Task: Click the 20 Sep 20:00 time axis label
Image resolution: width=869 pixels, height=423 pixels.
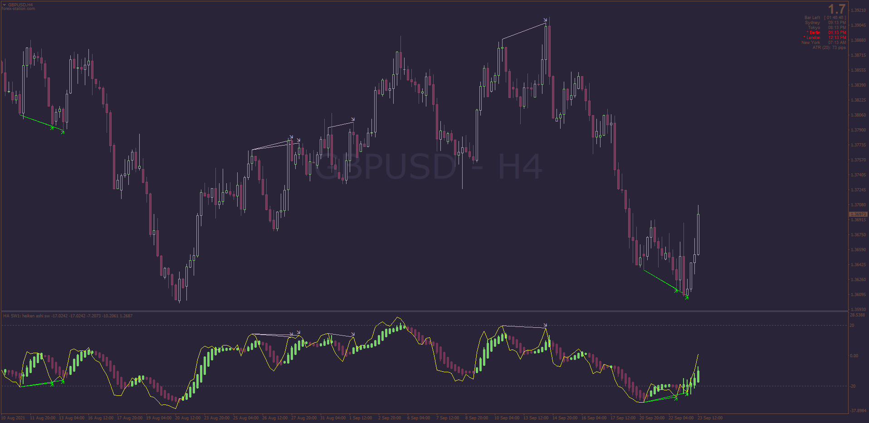Action: tap(652, 418)
